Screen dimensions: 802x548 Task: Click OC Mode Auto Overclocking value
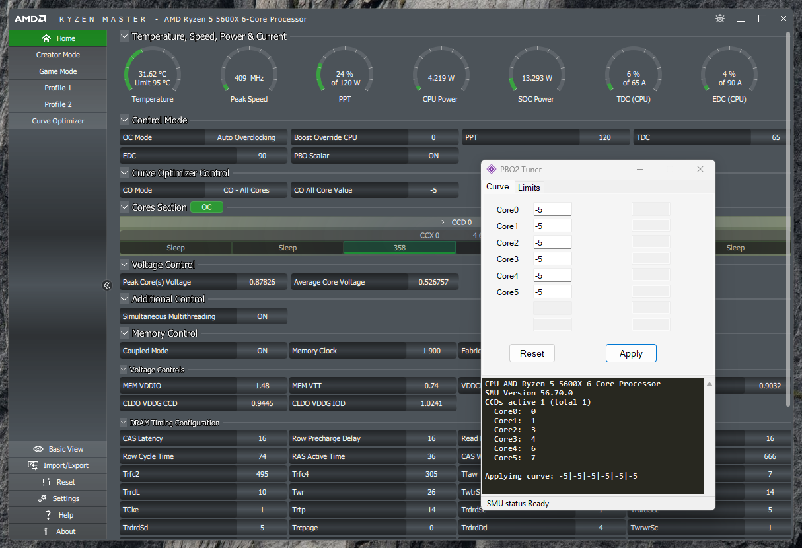[x=246, y=137]
